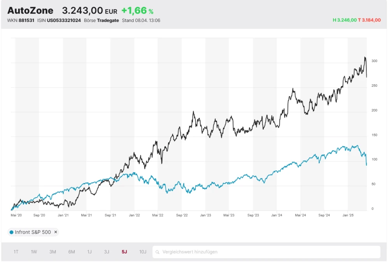Switch chart range to 10J
Screen dimensions: 389x264
pos(143,252)
